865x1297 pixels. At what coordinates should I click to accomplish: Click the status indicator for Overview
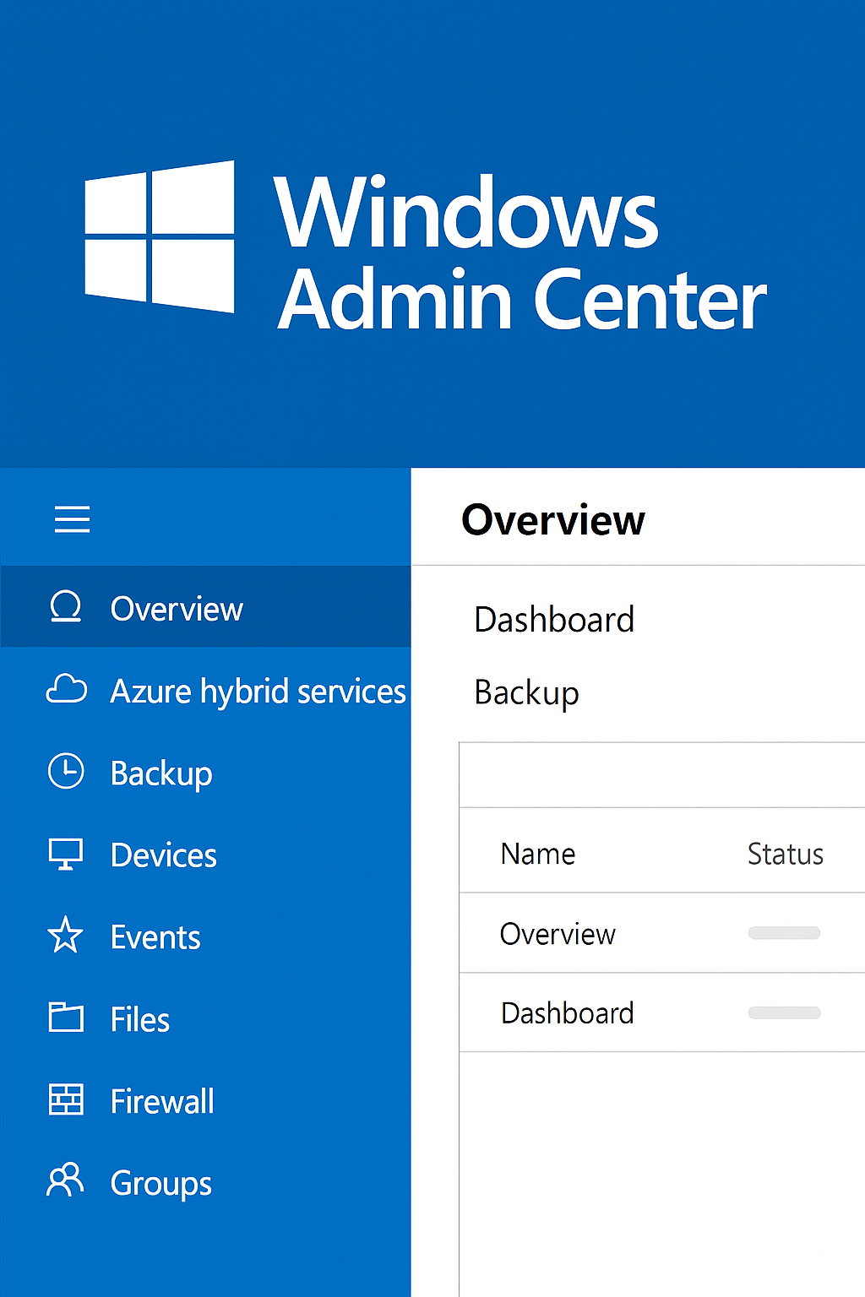click(783, 933)
